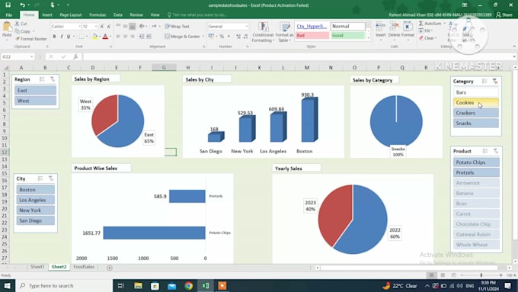
Task: Toggle the San Diego slicer item
Action: 36,220
